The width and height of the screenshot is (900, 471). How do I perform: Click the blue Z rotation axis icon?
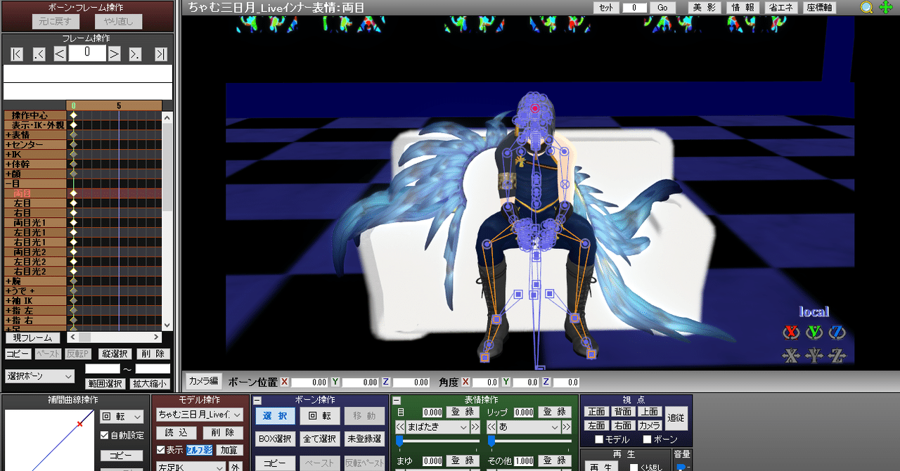pyautogui.click(x=837, y=332)
